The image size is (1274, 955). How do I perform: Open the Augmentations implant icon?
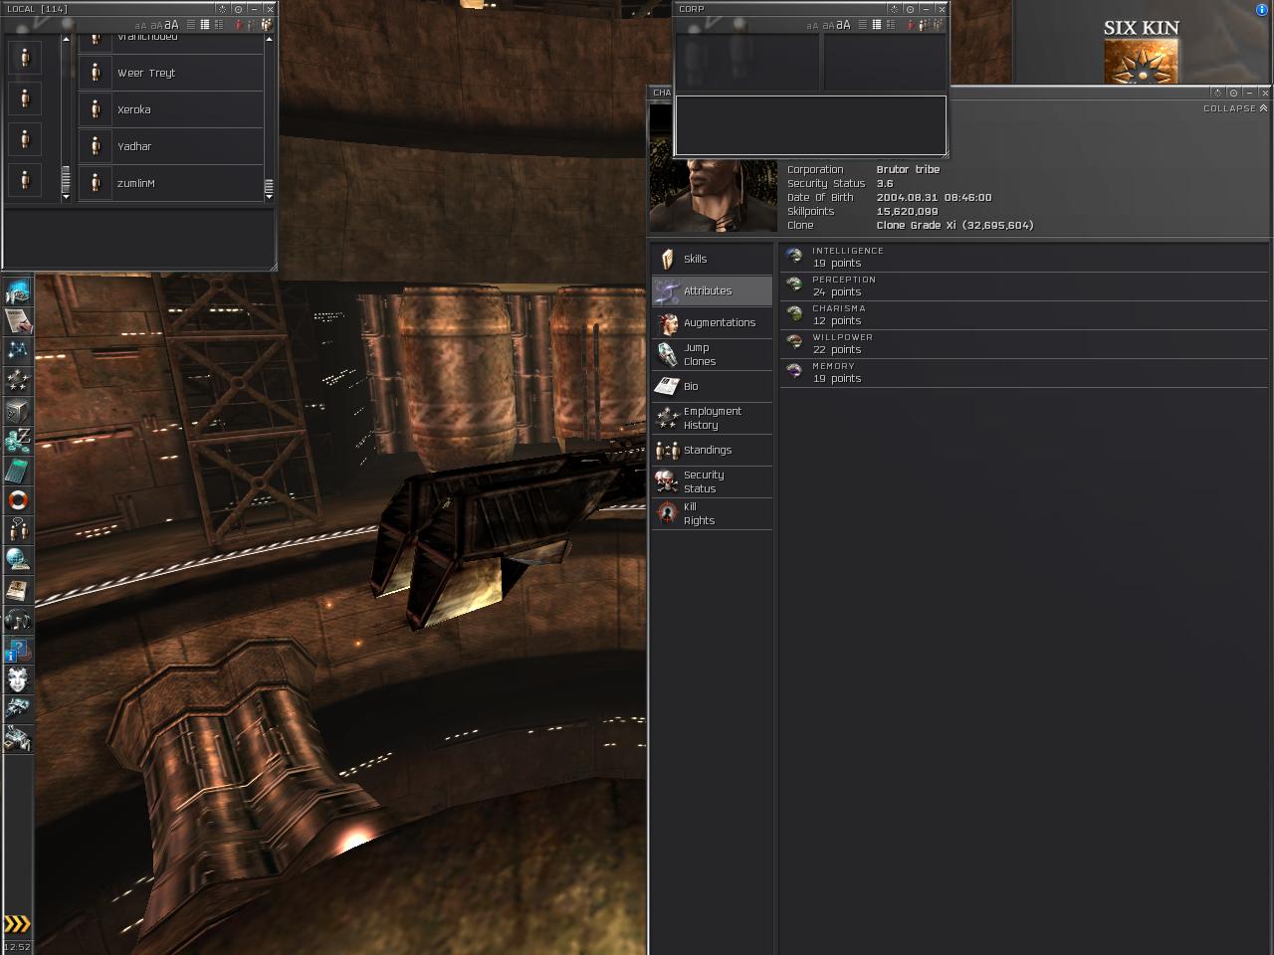(x=667, y=322)
